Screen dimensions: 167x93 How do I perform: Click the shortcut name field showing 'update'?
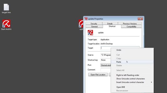101,33
